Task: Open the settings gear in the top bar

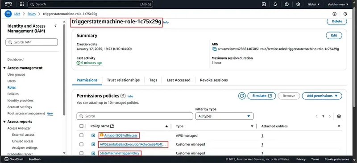Action: tap(298, 4)
